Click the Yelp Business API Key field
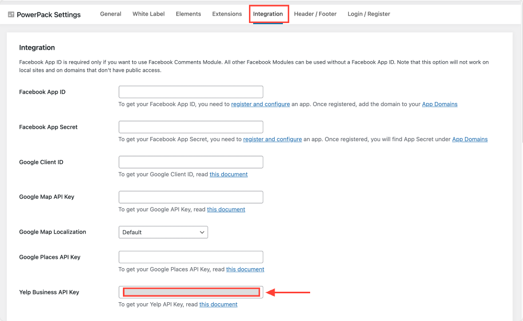 pos(191,292)
